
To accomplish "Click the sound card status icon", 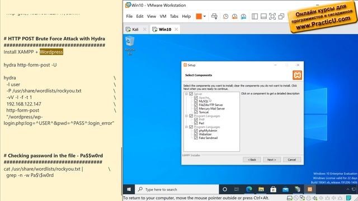I will 315,198.
